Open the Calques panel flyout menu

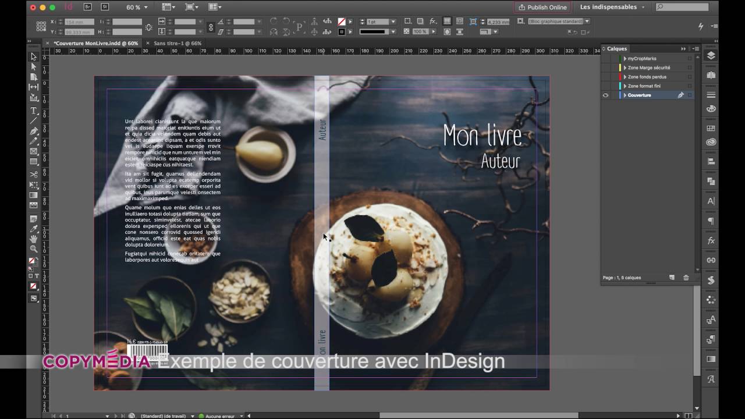point(696,49)
